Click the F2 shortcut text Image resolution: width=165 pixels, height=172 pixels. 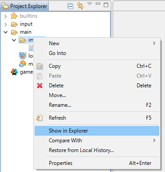click(x=149, y=105)
